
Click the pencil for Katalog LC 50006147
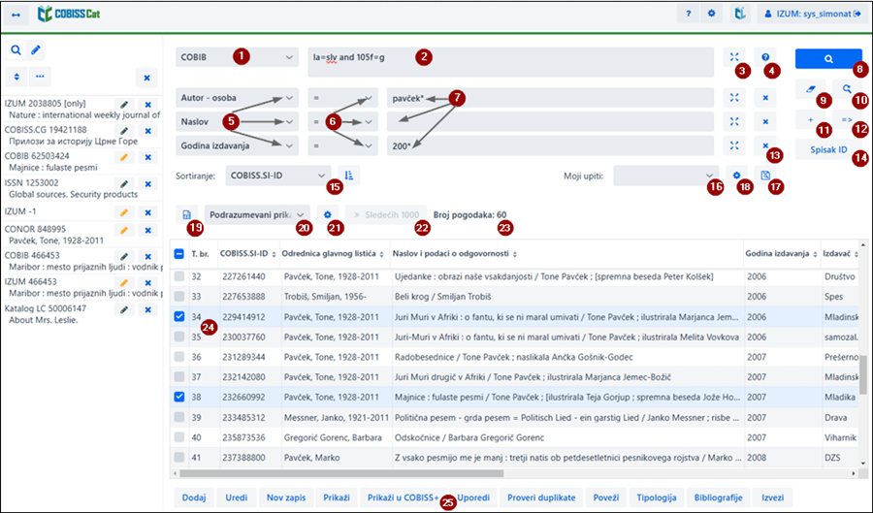coord(124,309)
